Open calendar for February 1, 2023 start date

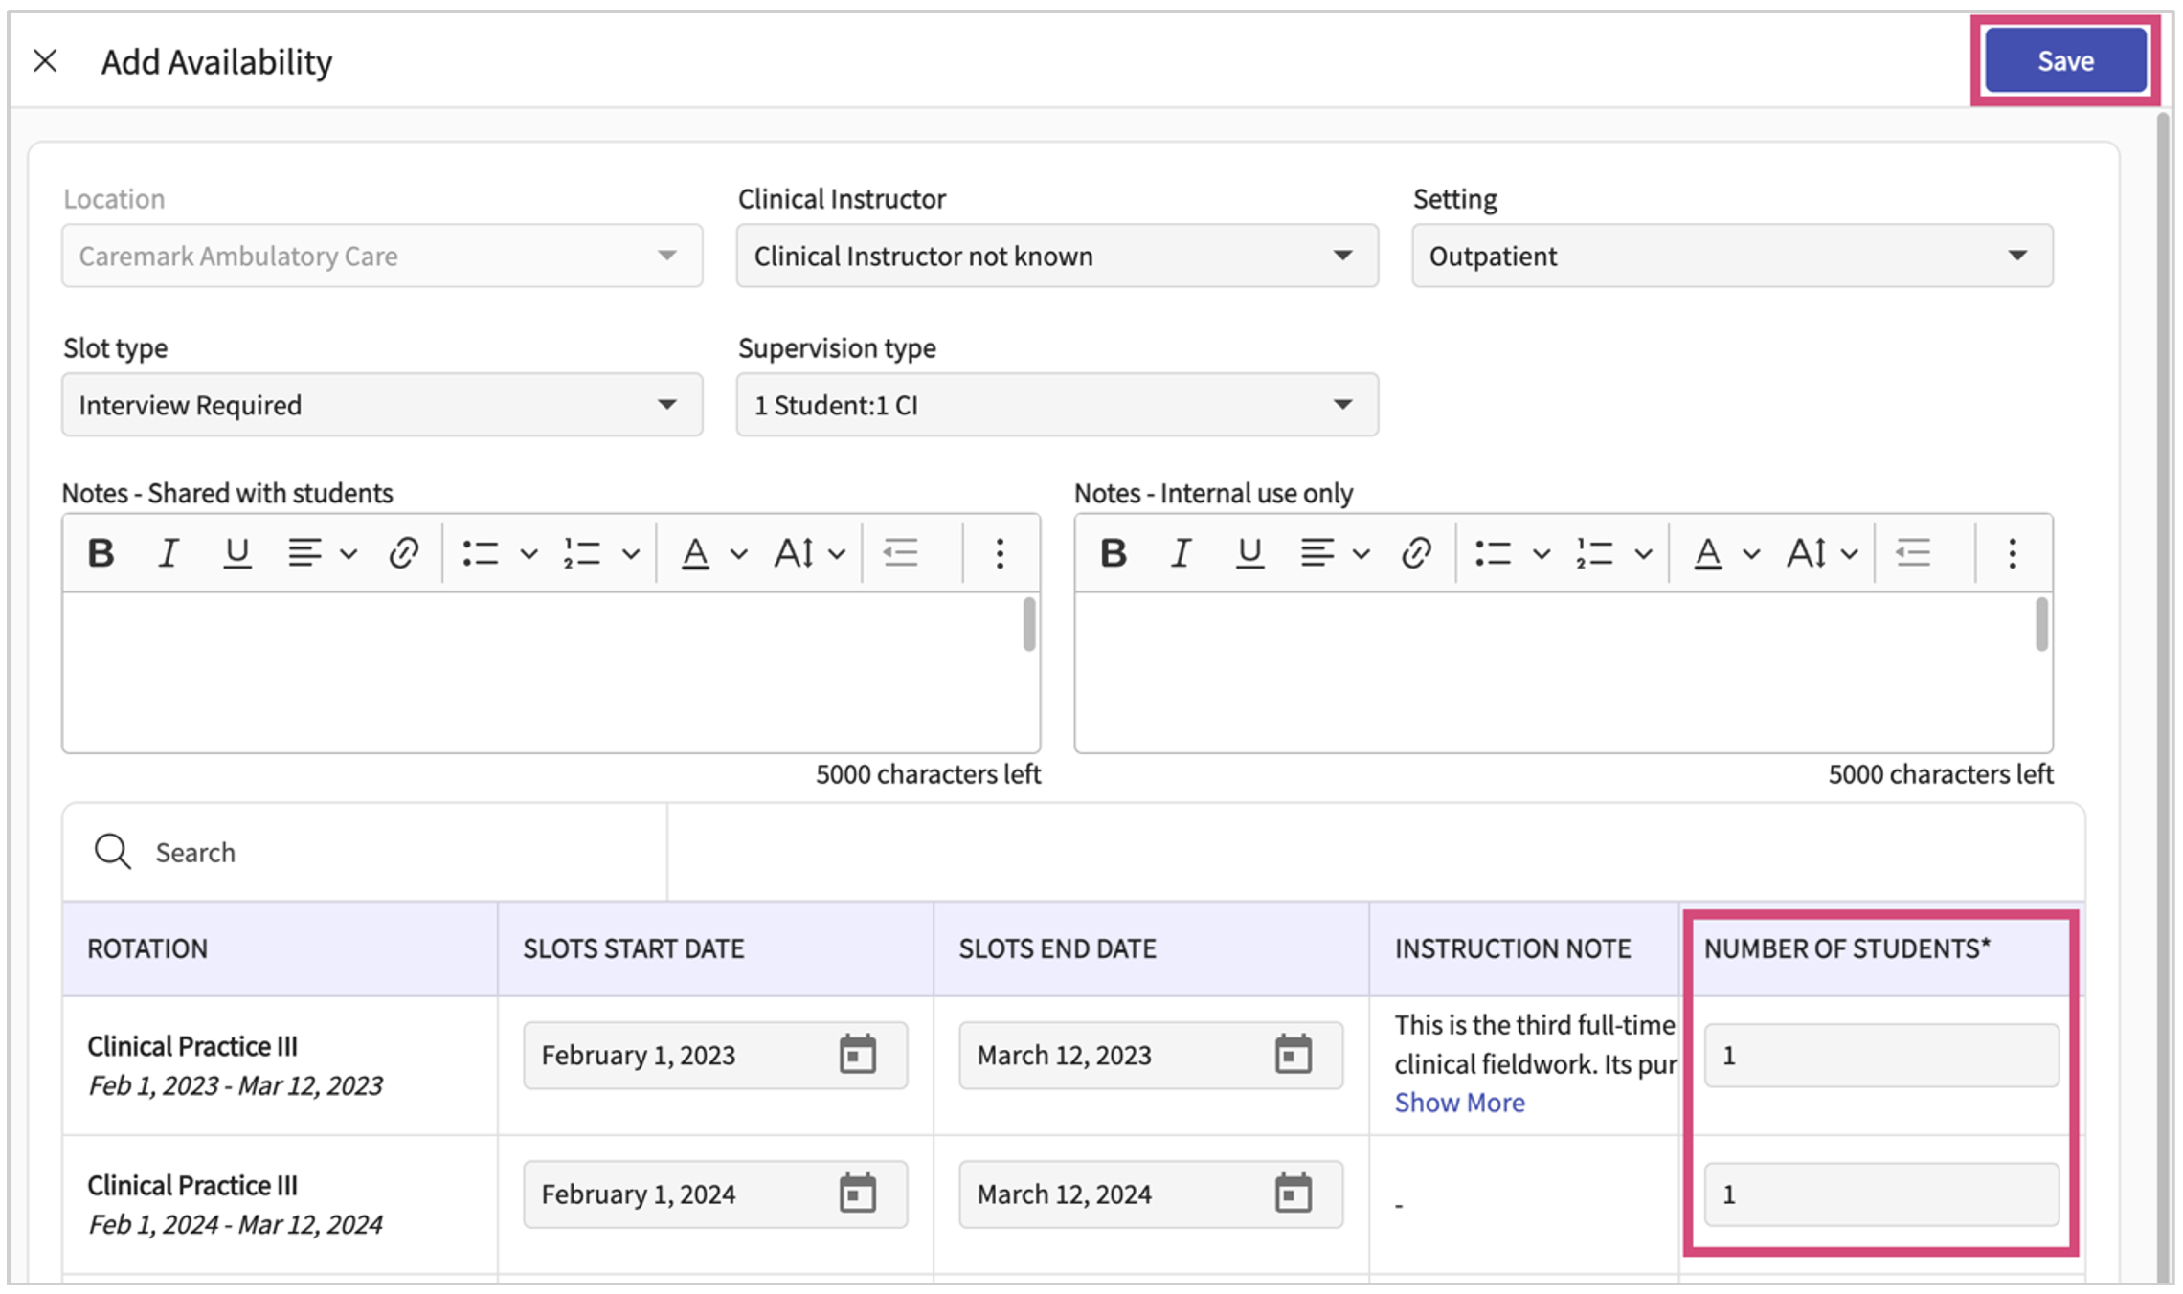857,1055
